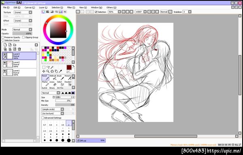
Task: Hide Layer2 using its eye icon
Action: [4, 62]
